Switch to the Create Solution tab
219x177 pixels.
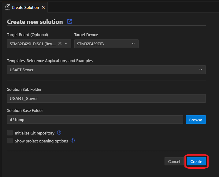[x=25, y=7]
